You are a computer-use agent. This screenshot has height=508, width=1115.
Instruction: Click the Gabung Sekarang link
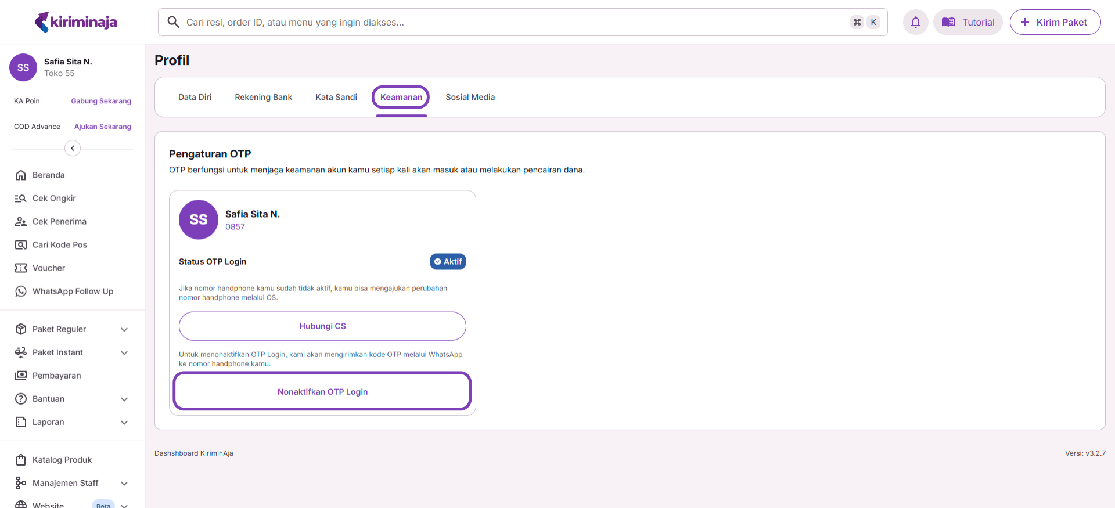101,101
